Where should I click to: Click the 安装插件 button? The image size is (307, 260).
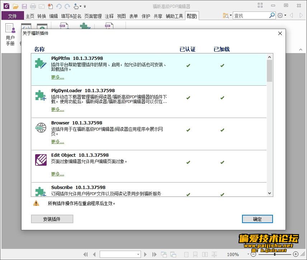coord(52,219)
